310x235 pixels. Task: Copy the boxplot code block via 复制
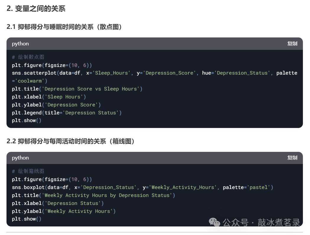pyautogui.click(x=292, y=158)
